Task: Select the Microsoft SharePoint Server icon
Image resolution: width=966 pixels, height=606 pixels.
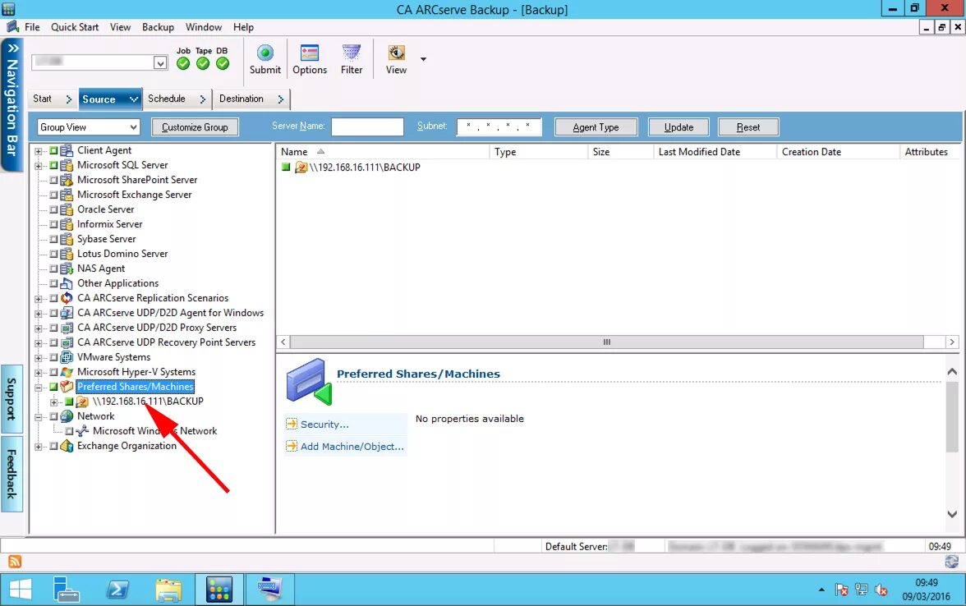Action: coord(67,180)
